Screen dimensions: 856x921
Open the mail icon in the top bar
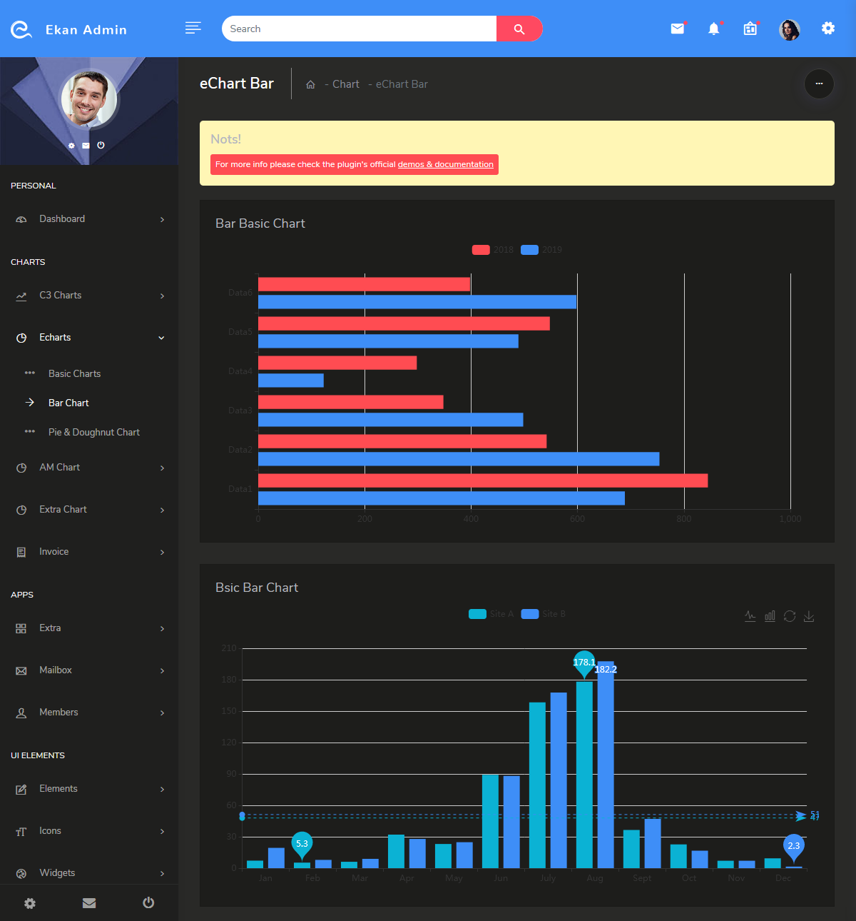tap(677, 29)
